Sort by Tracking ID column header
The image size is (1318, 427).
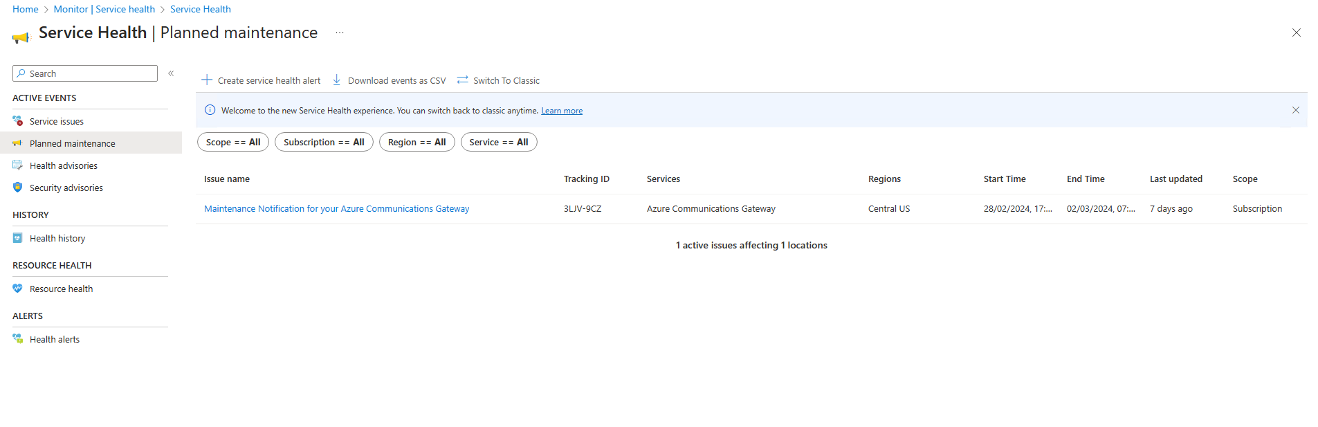click(x=587, y=179)
